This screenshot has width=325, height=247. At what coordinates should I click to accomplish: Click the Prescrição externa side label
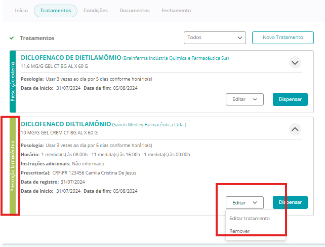point(13,82)
